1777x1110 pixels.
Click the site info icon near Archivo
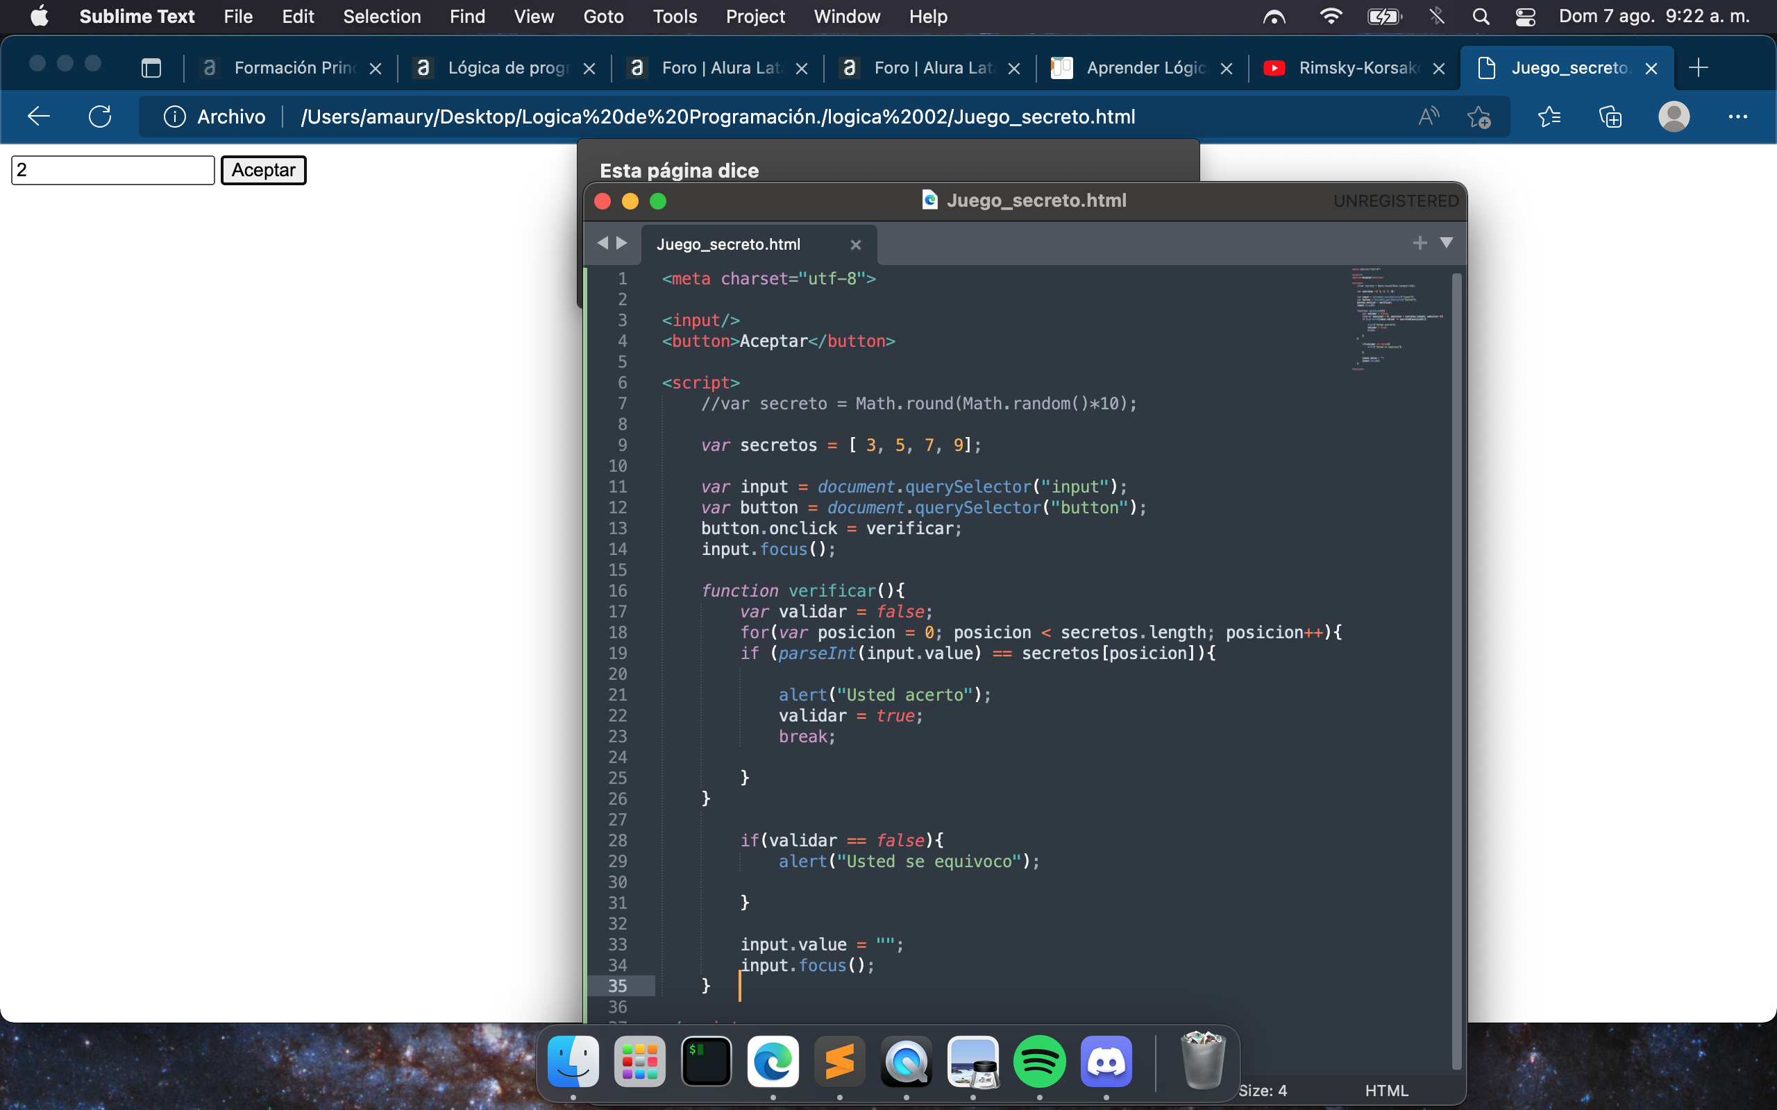pyautogui.click(x=174, y=116)
